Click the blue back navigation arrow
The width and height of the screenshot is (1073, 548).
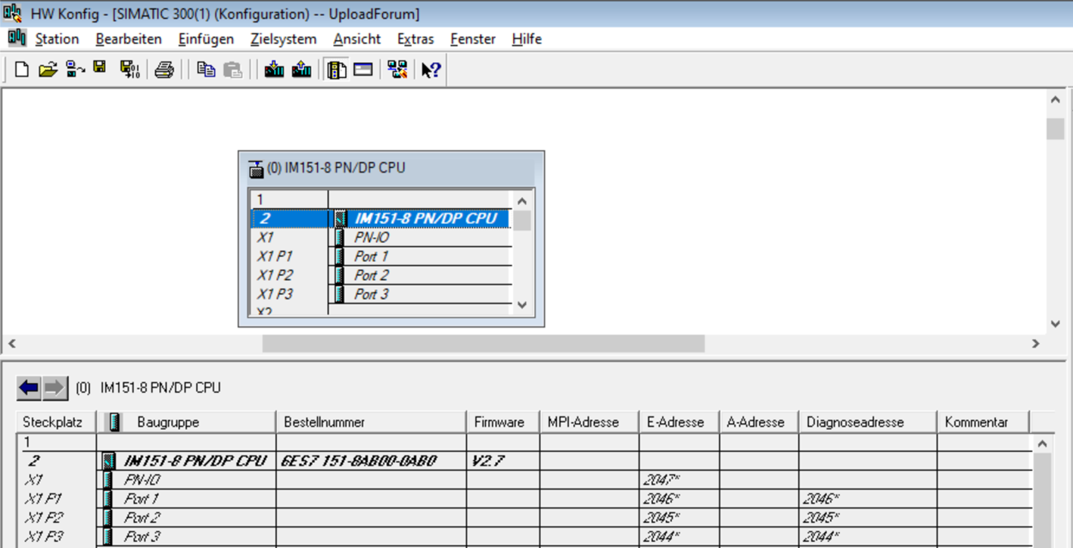[x=30, y=388]
